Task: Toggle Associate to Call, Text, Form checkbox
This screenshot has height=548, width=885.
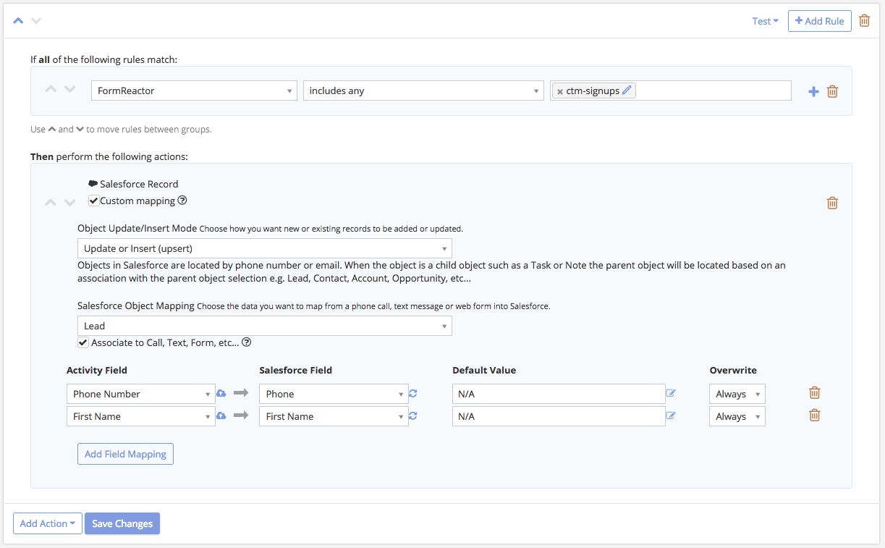Action: (83, 342)
